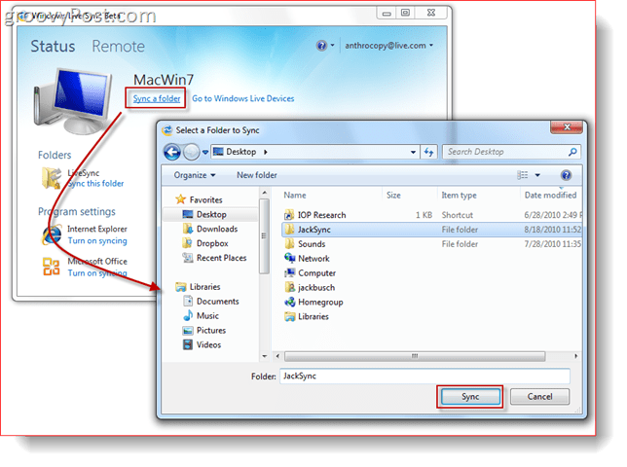Sort by the Date modified column header
The width and height of the screenshot is (627, 467).
click(550, 195)
